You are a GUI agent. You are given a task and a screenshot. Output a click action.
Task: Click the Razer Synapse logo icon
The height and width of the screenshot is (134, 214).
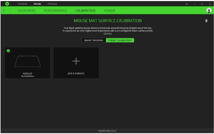(7, 4)
